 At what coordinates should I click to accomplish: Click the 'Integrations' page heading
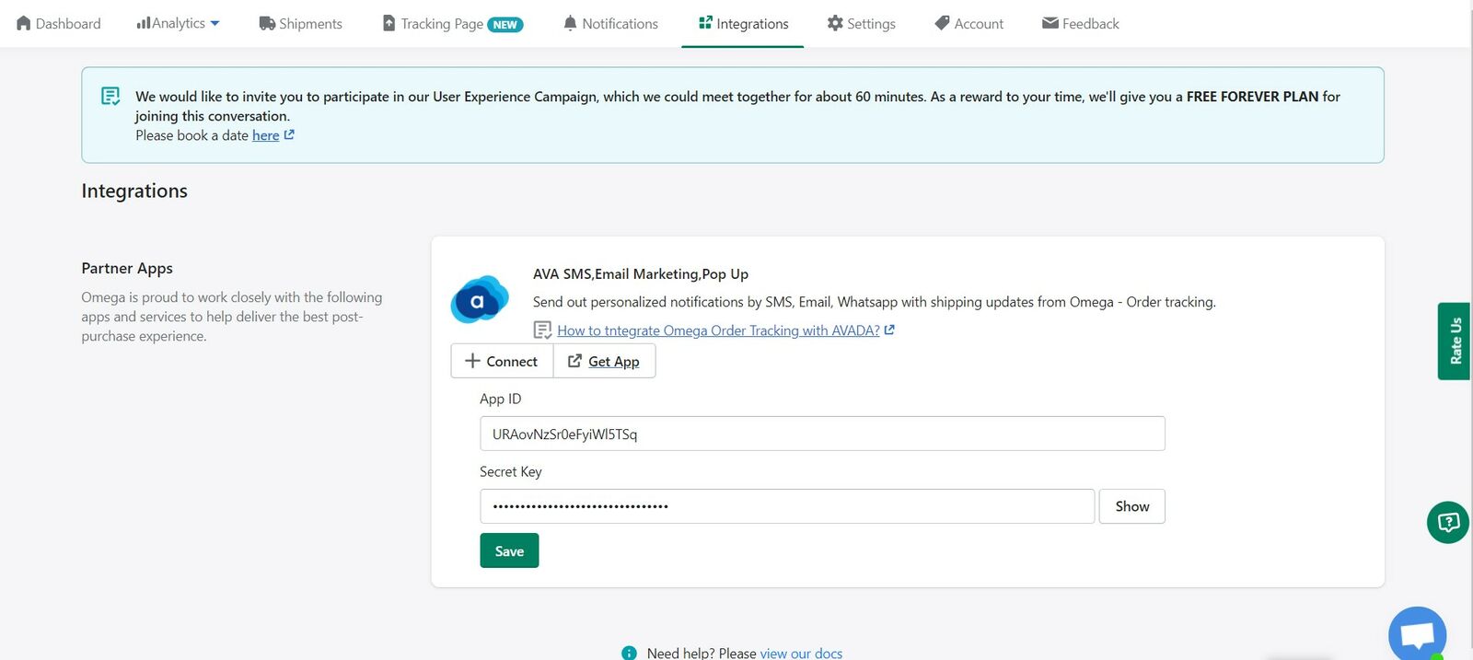pyautogui.click(x=134, y=191)
